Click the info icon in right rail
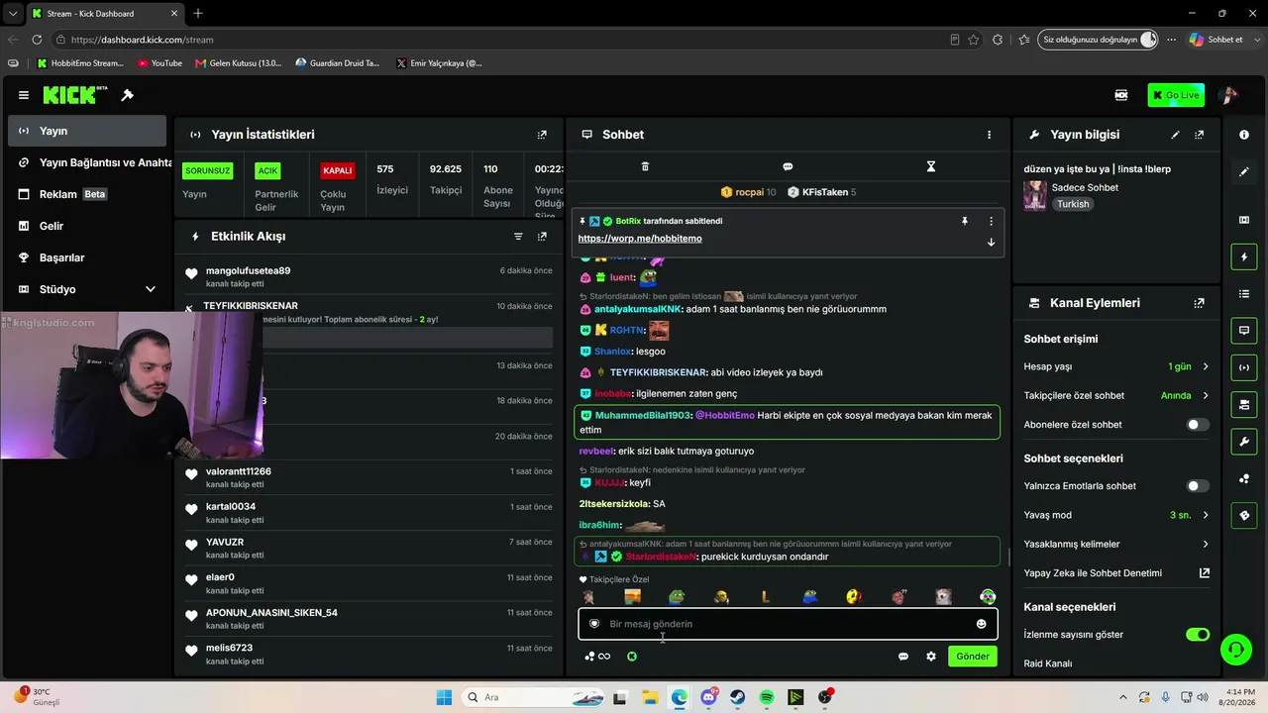The height and width of the screenshot is (713, 1268). click(x=1244, y=135)
